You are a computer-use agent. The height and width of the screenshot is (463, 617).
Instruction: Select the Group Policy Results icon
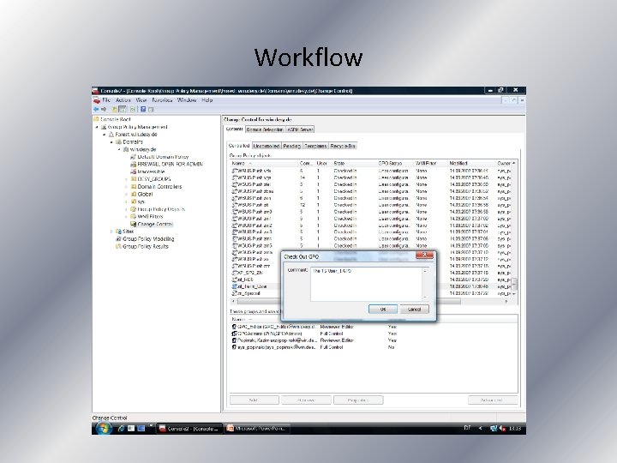click(x=118, y=246)
